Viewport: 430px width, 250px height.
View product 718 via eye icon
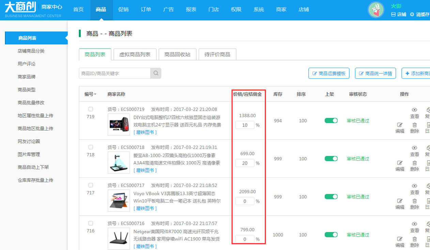[414, 148]
